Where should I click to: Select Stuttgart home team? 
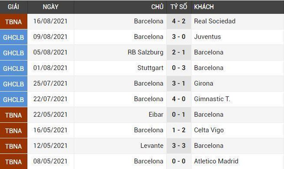point(150,68)
